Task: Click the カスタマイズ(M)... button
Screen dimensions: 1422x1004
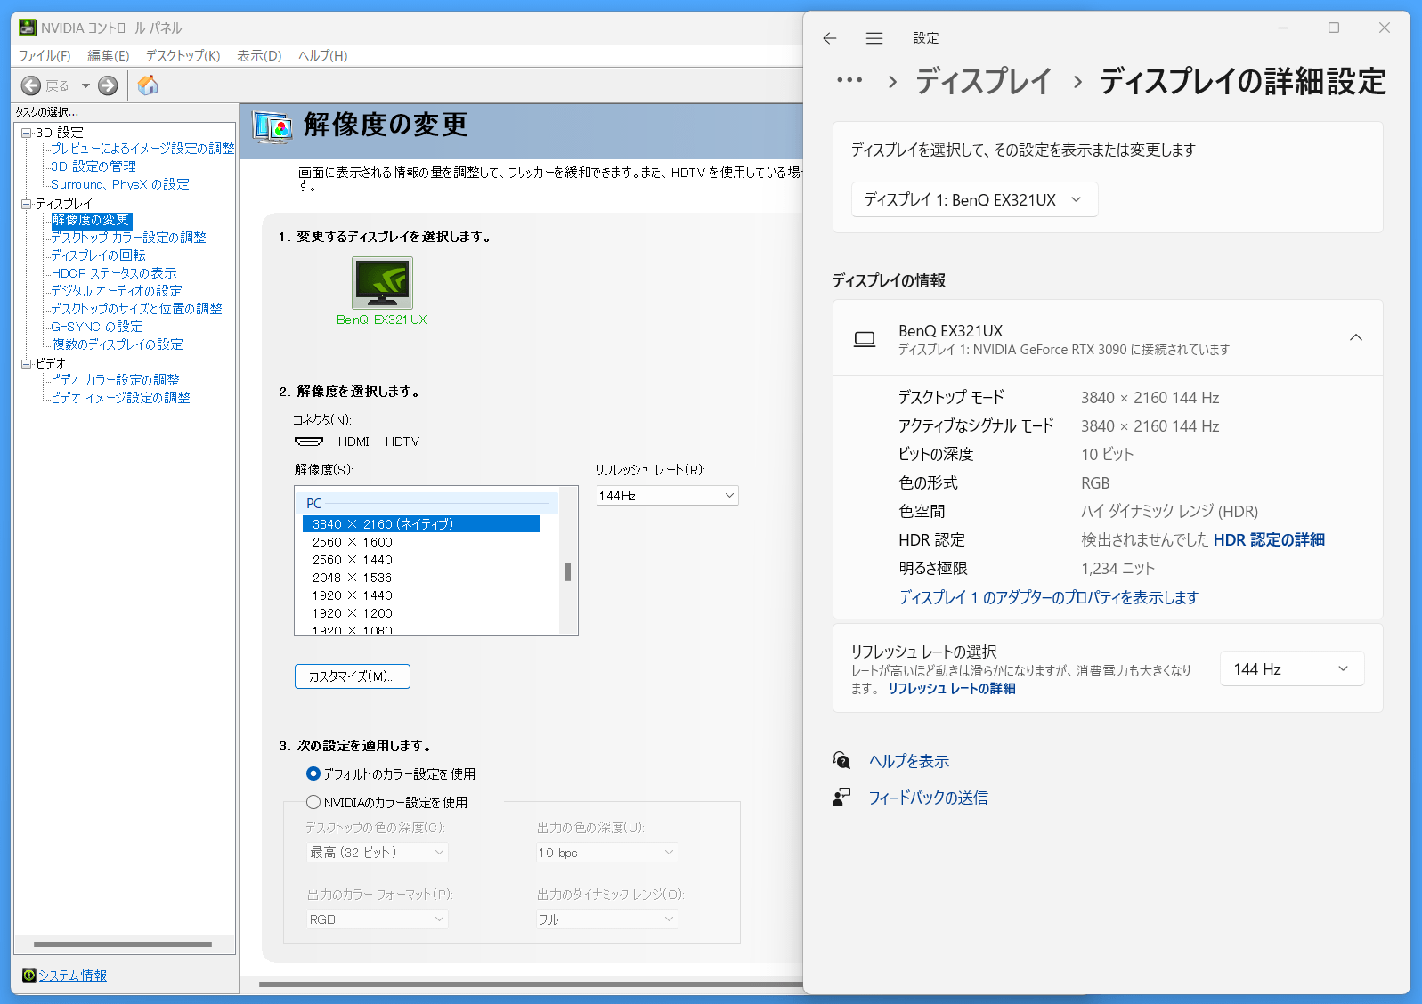Action: pyautogui.click(x=353, y=676)
